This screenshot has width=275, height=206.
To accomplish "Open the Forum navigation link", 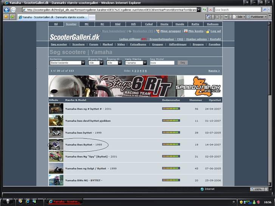I will point(94,44).
